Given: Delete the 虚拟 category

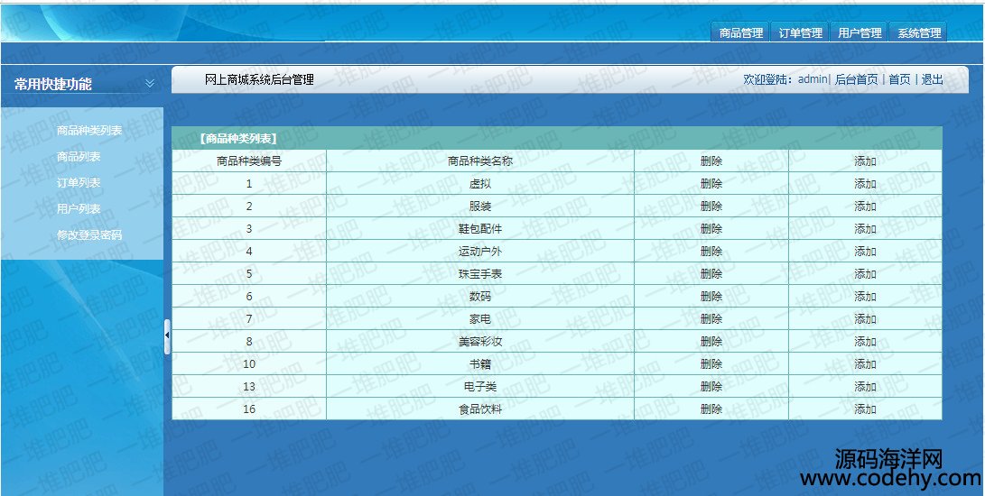Looking at the screenshot, I should (711, 184).
